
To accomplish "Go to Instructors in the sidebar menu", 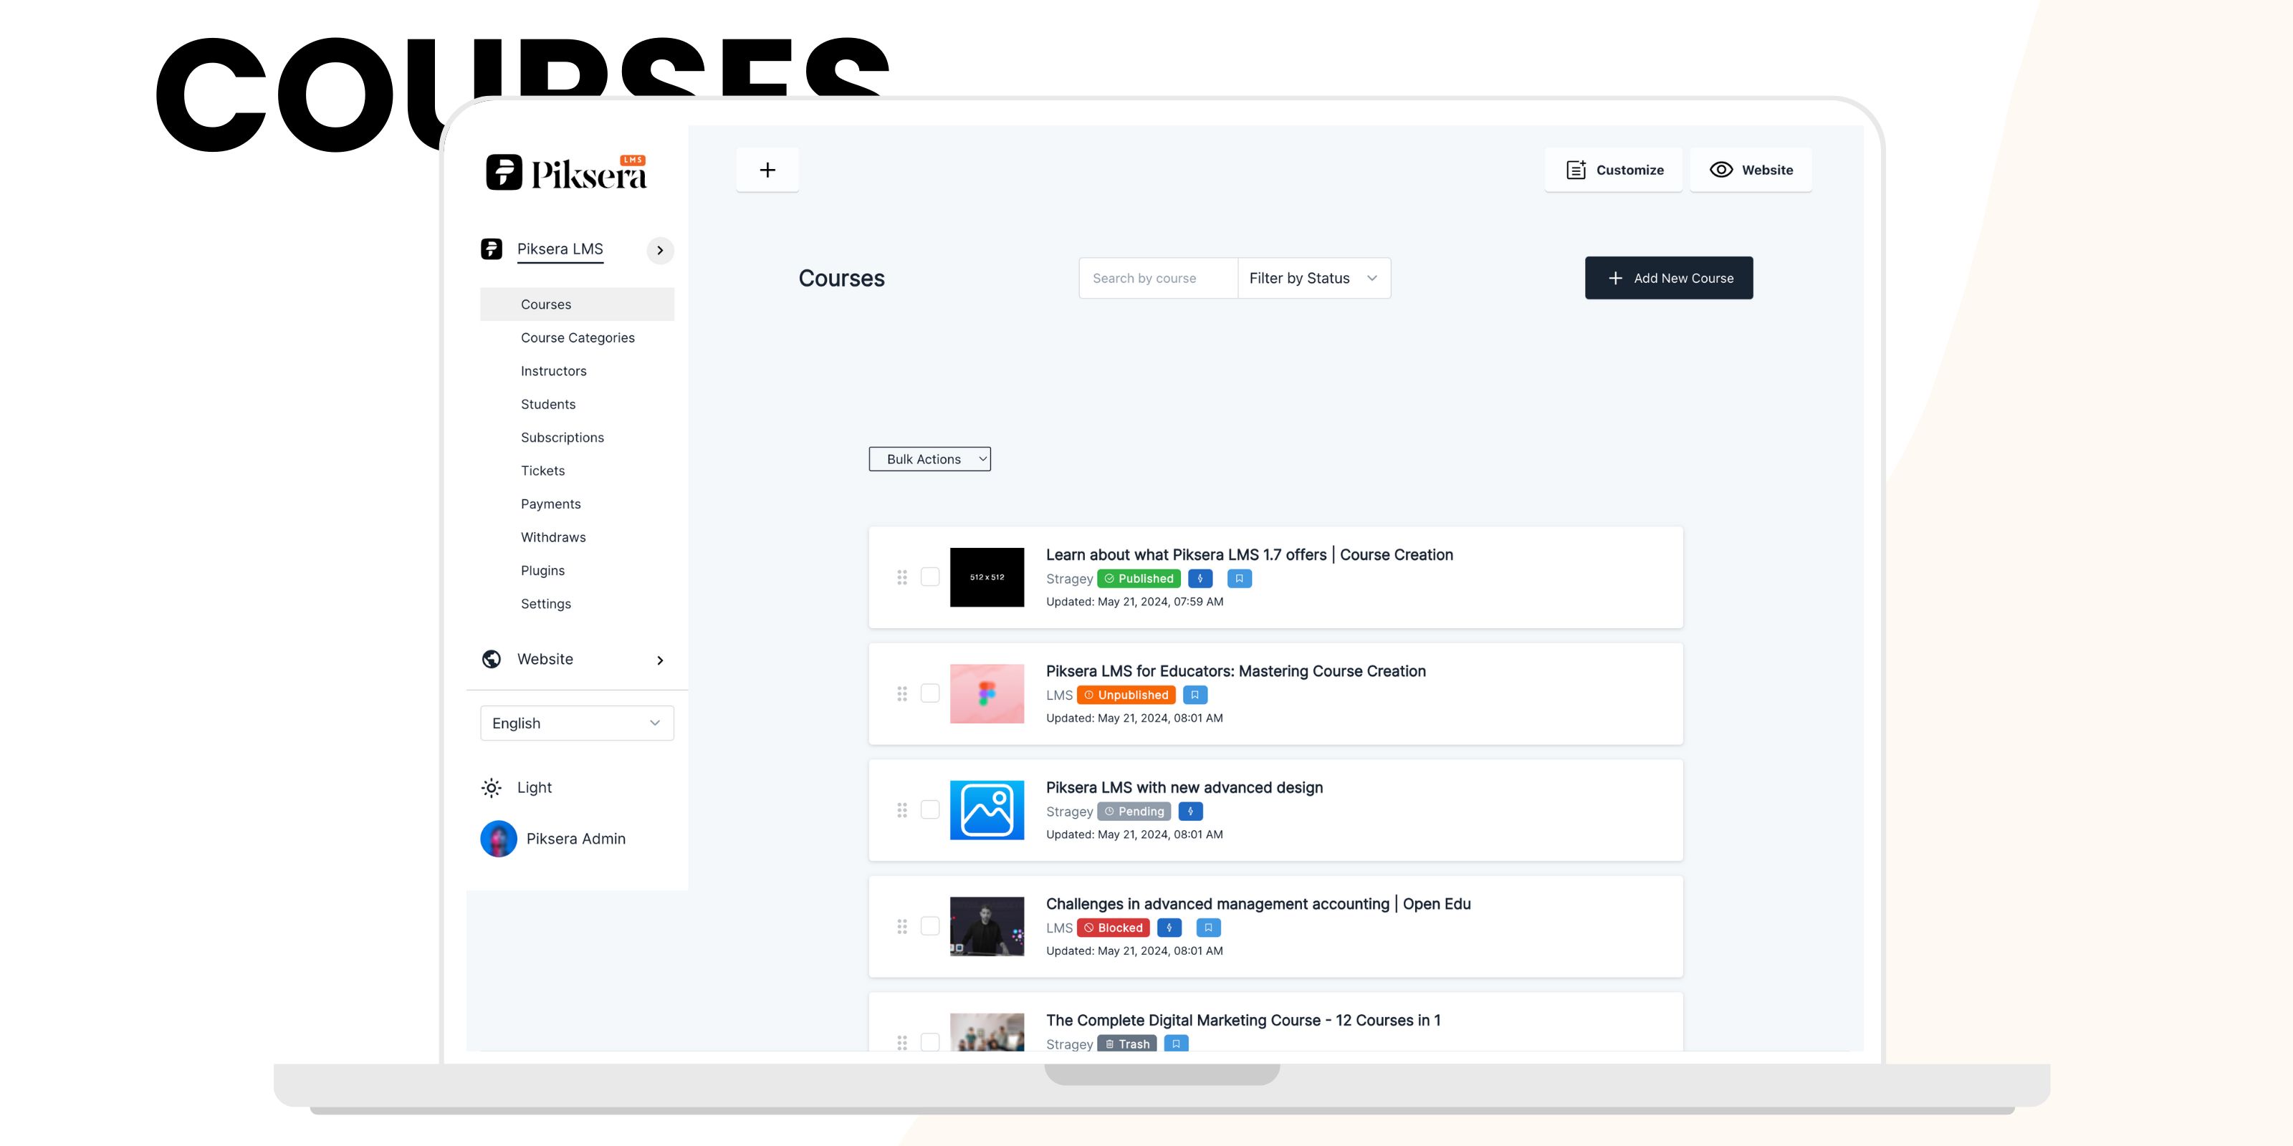I will (x=554, y=371).
